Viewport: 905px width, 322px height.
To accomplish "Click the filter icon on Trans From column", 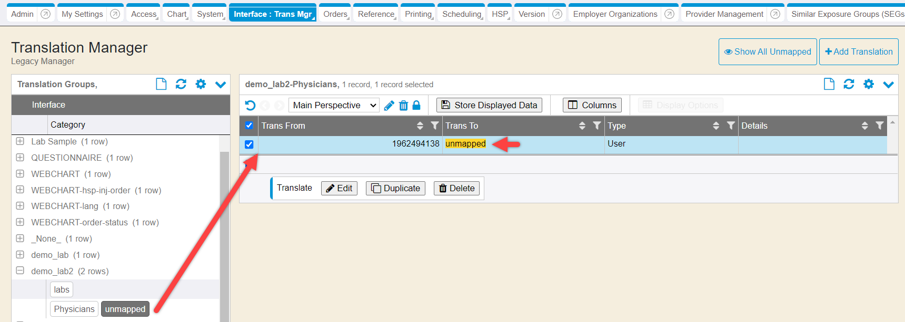I will click(x=434, y=126).
